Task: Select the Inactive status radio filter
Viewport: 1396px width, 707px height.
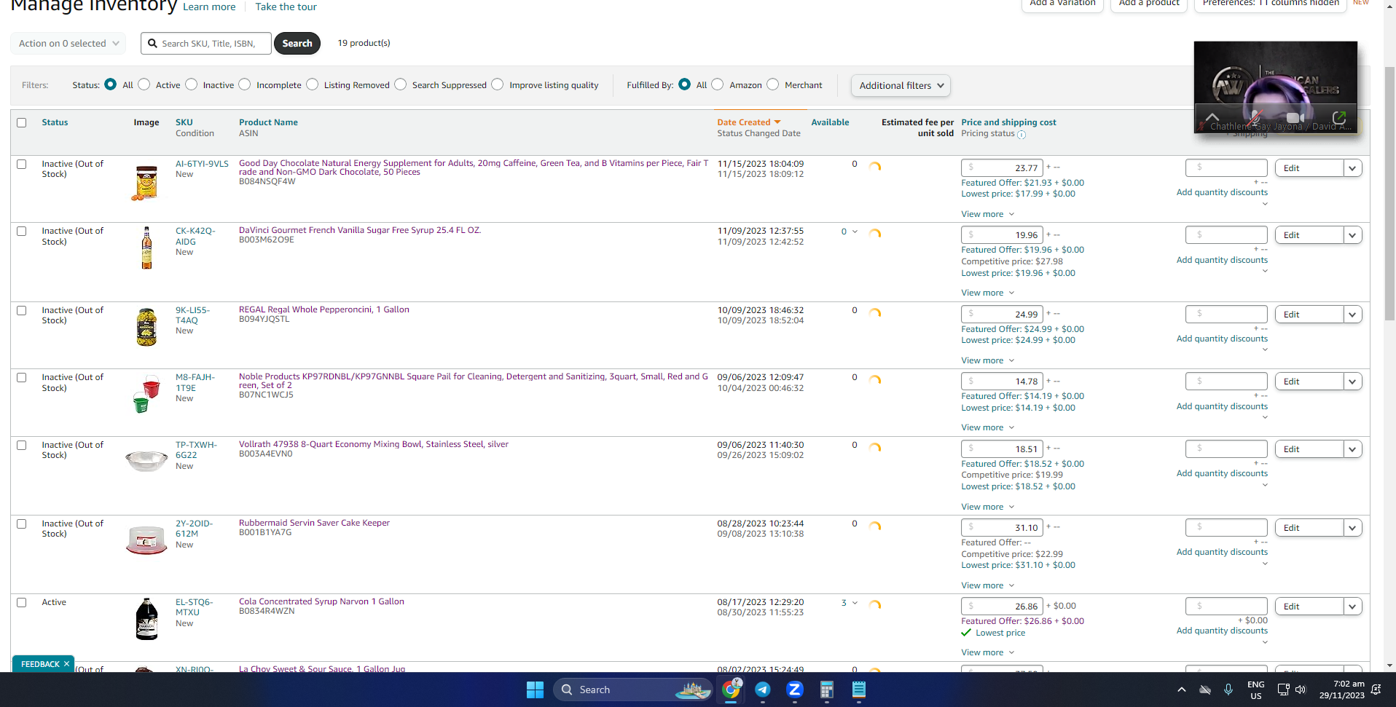Action: [x=192, y=84]
